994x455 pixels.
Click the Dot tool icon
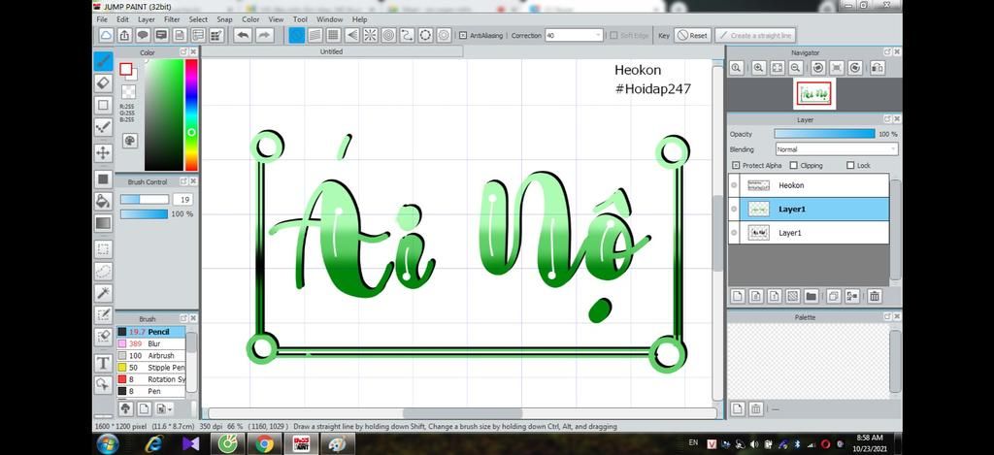point(103,127)
